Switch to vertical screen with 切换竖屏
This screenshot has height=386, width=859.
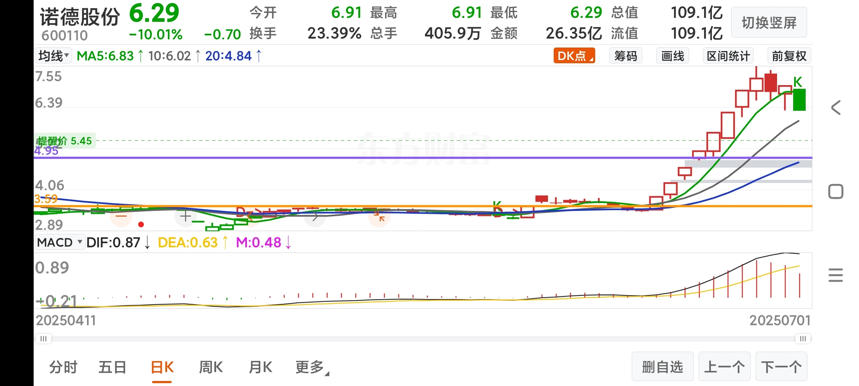(x=769, y=22)
